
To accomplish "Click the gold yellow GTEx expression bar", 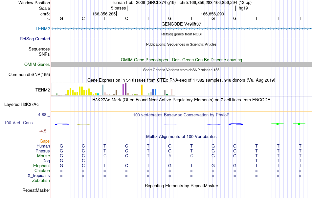I will point(142,90).
